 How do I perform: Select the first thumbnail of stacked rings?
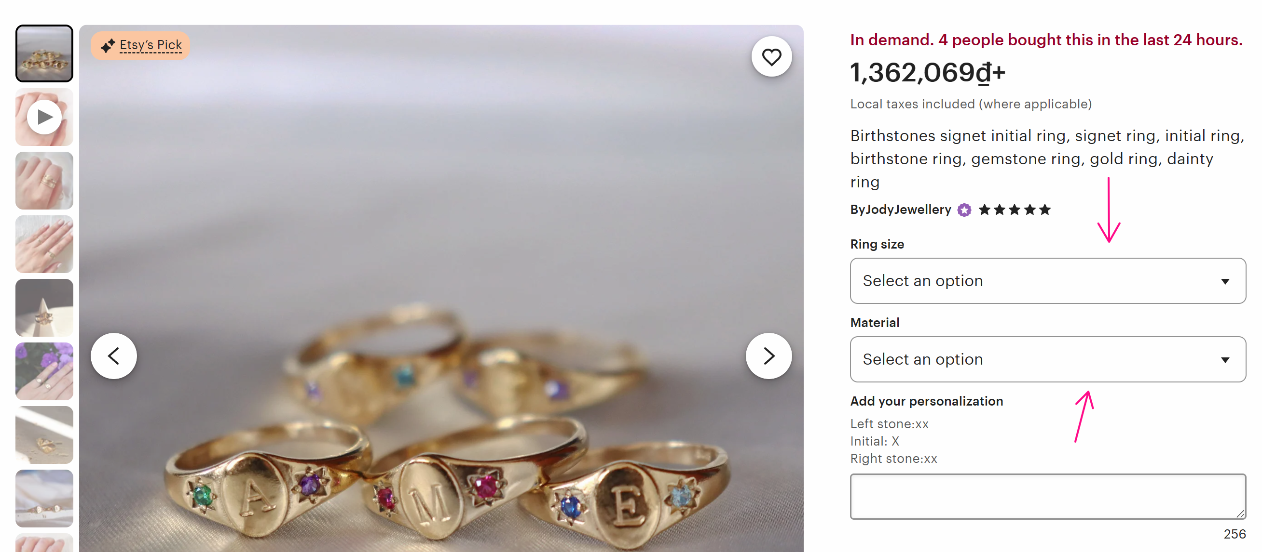pyautogui.click(x=44, y=53)
